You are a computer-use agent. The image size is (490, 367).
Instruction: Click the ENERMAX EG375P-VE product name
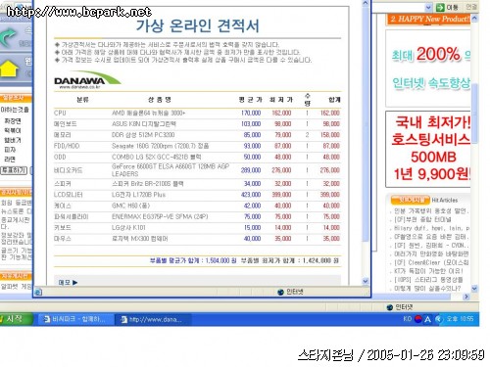pos(160,216)
